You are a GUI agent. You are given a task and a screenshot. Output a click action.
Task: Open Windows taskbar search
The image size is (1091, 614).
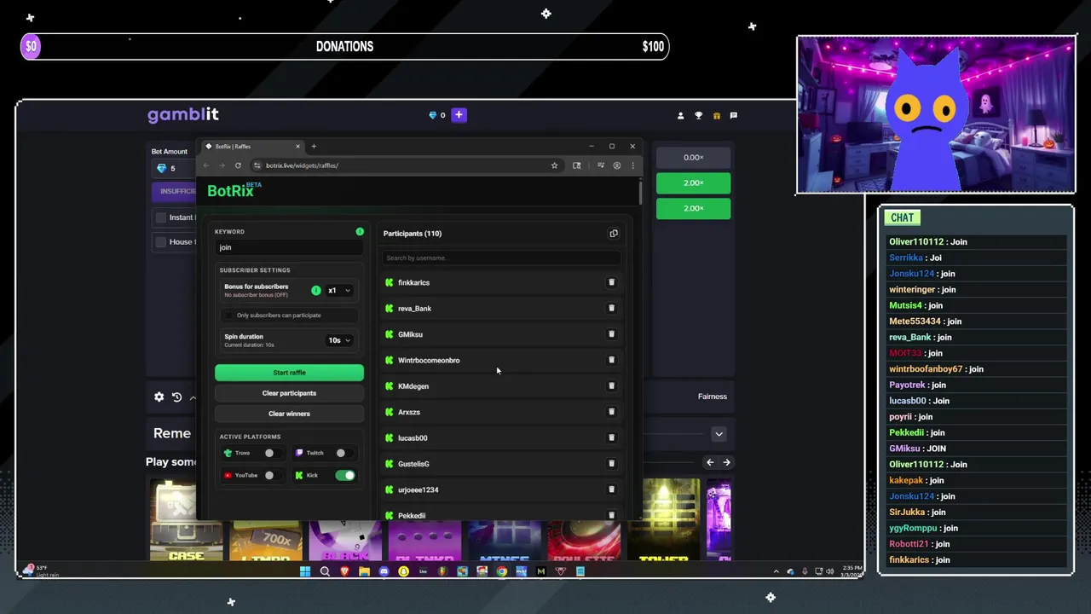325,571
